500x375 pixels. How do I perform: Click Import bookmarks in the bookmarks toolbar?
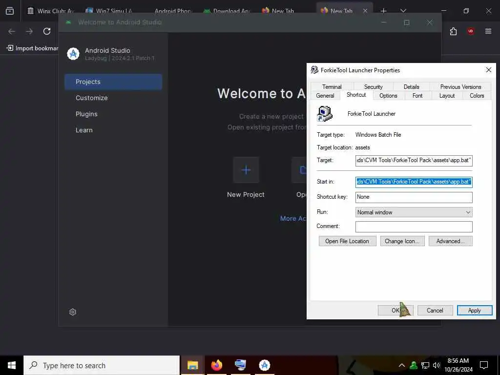[x=32, y=48]
